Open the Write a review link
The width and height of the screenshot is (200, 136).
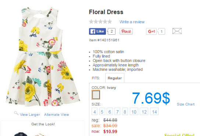pyautogui.click(x=132, y=22)
